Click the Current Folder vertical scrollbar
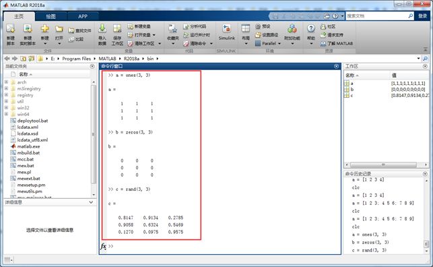Viewport: 433px width, 267px height. click(94, 134)
